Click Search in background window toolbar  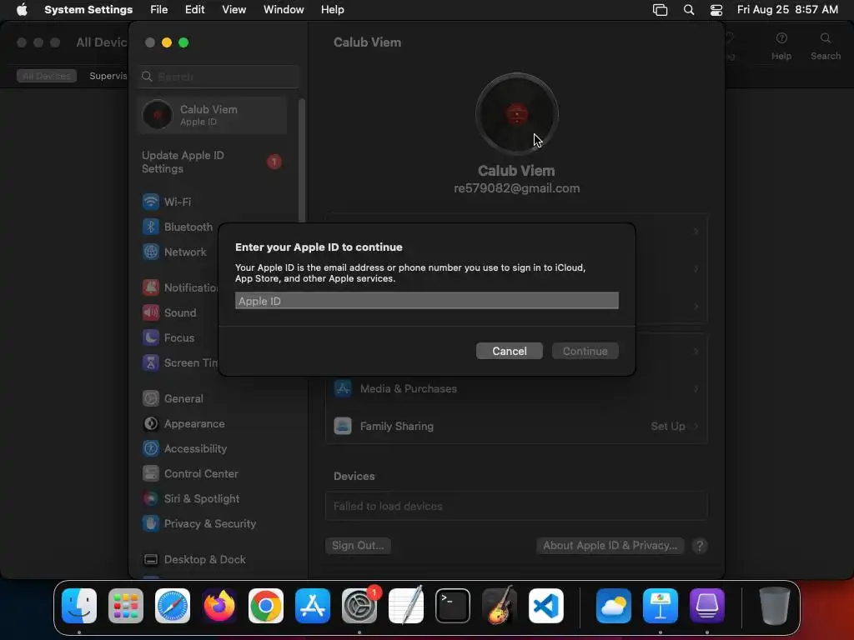[825, 46]
